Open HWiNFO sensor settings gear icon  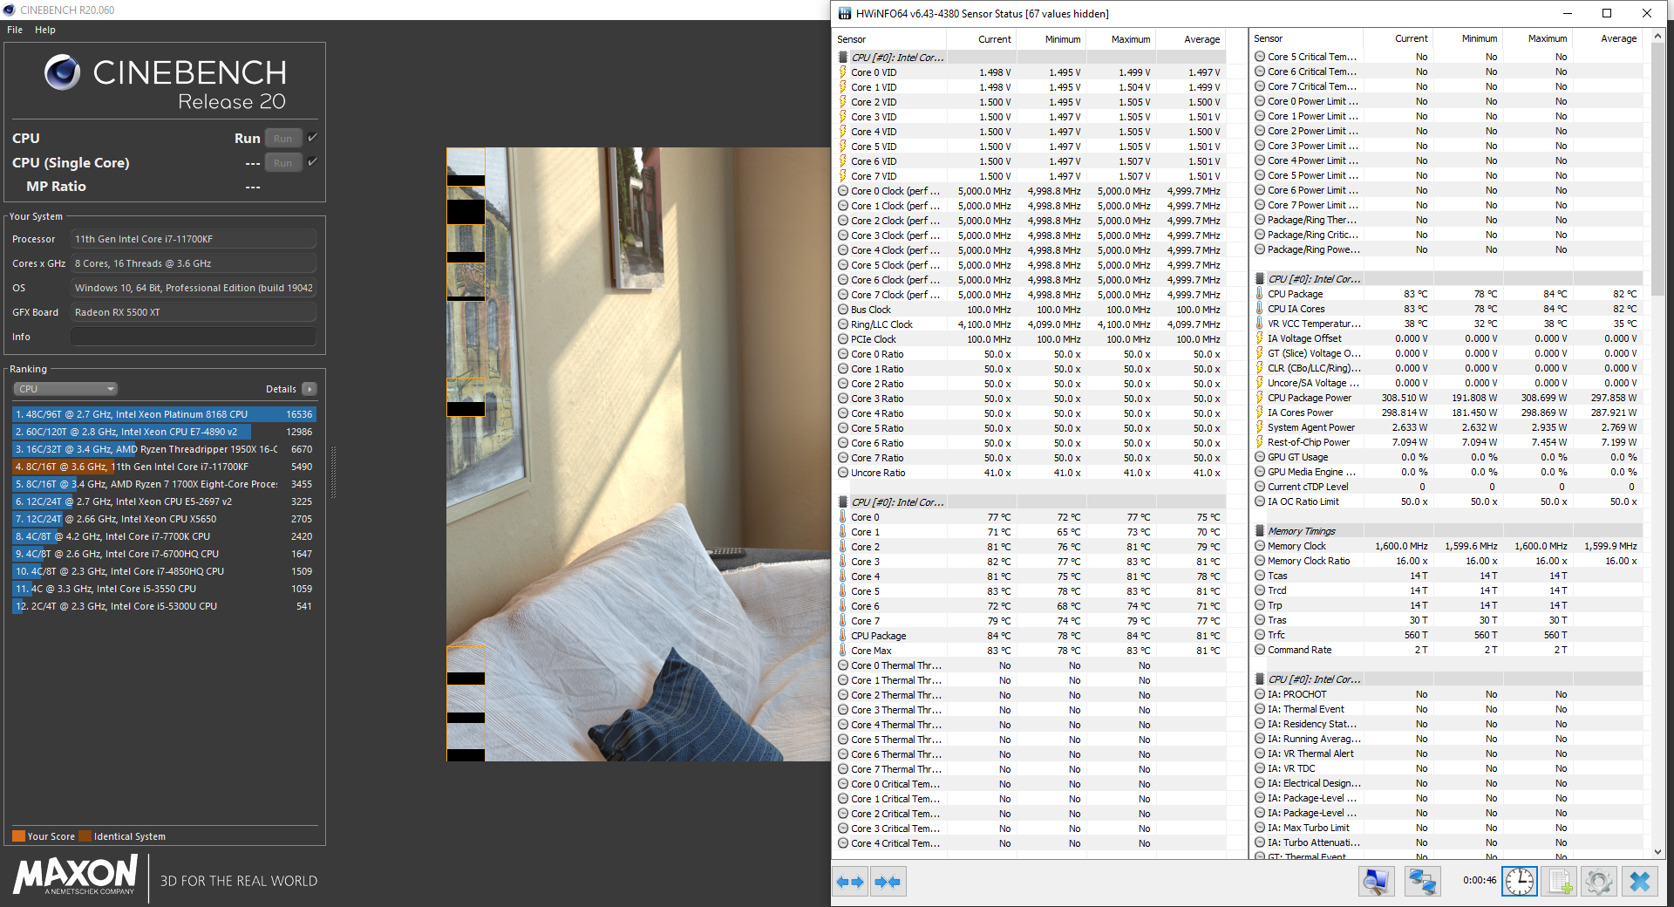tap(1599, 882)
